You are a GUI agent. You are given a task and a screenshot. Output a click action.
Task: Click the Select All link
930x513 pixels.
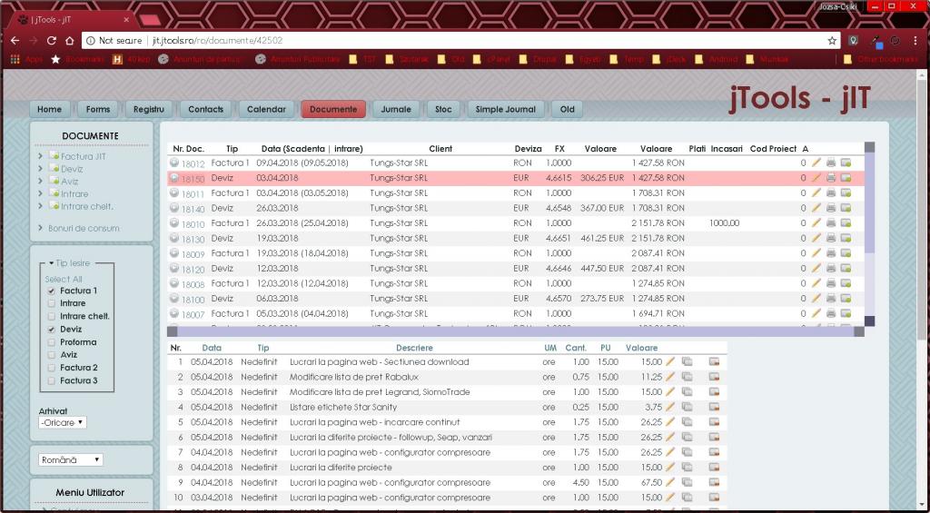click(x=64, y=279)
